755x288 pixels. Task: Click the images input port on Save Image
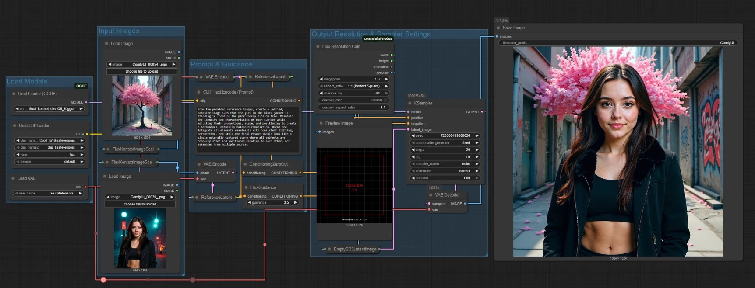pyautogui.click(x=497, y=36)
